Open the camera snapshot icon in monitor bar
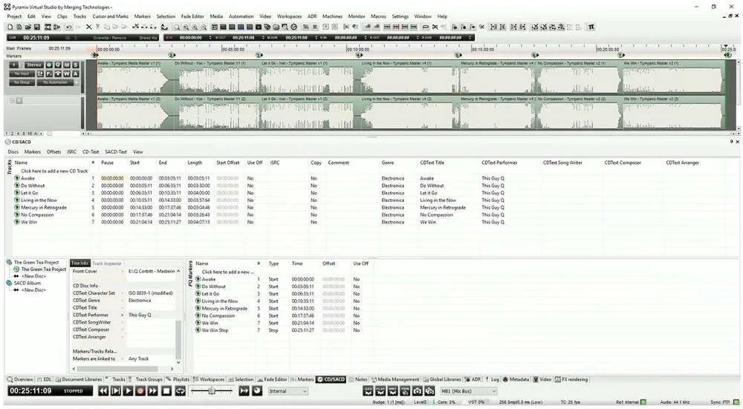Image resolution: width=743 pixels, height=409 pixels. tap(417, 391)
